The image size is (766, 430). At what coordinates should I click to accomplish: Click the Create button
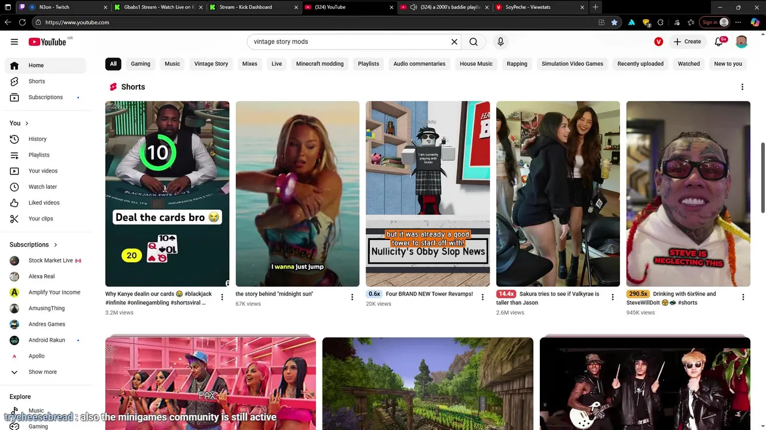click(x=687, y=42)
